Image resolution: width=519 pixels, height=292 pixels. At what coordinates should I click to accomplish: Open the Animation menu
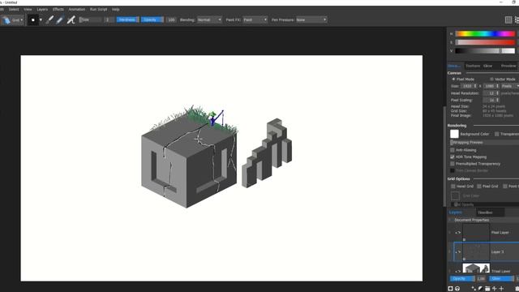[77, 9]
